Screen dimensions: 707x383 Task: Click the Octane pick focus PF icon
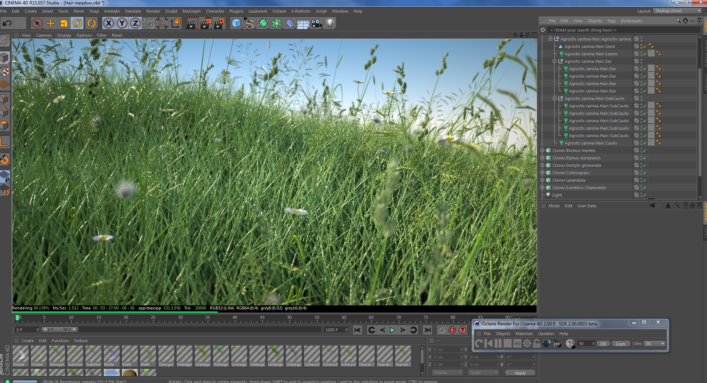(557, 344)
